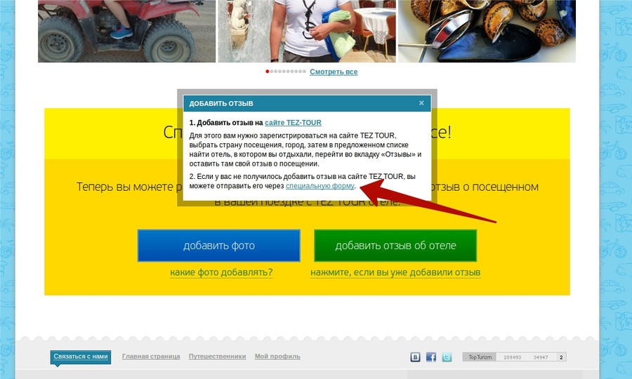Open the VKontakte social icon
The image size is (632, 379).
[415, 357]
